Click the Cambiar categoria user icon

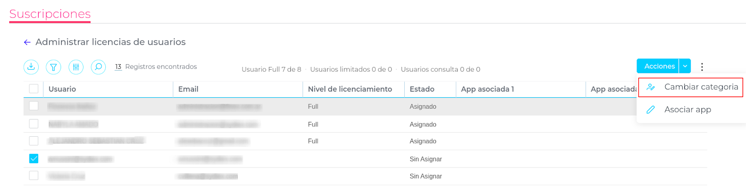tap(651, 87)
